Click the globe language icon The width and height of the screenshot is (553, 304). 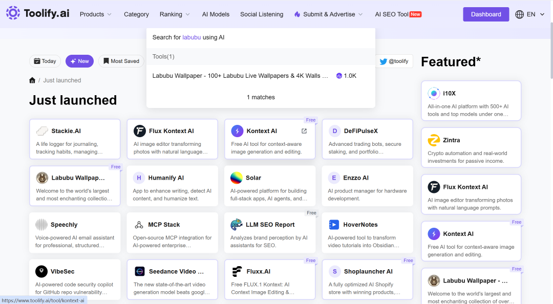520,14
